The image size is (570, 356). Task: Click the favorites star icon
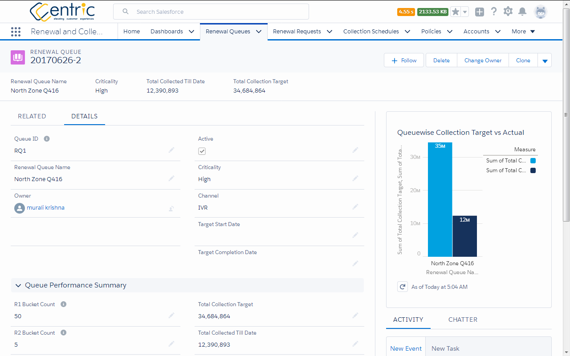tap(455, 12)
